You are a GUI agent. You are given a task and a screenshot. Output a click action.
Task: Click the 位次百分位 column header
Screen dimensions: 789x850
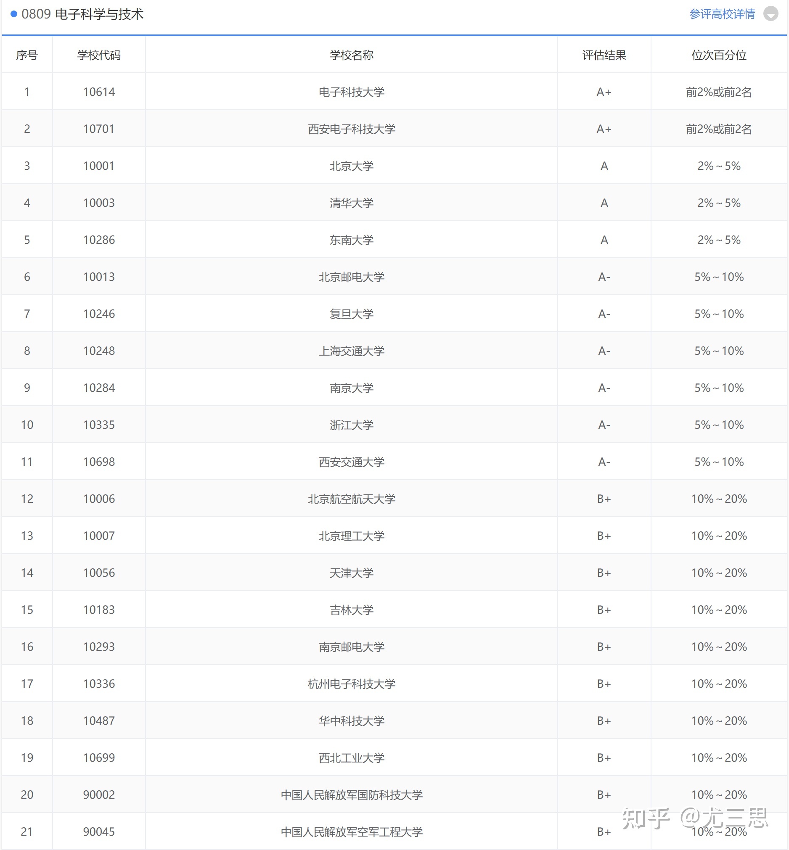coord(719,55)
